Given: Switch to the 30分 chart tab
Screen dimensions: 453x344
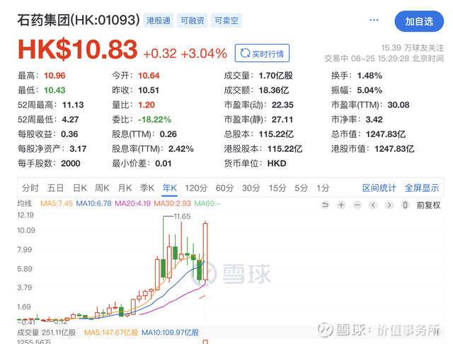Looking at the screenshot, I should coord(251,188).
